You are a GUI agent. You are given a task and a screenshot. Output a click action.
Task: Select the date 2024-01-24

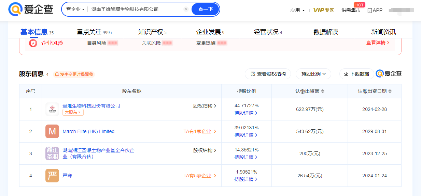(x=375, y=176)
